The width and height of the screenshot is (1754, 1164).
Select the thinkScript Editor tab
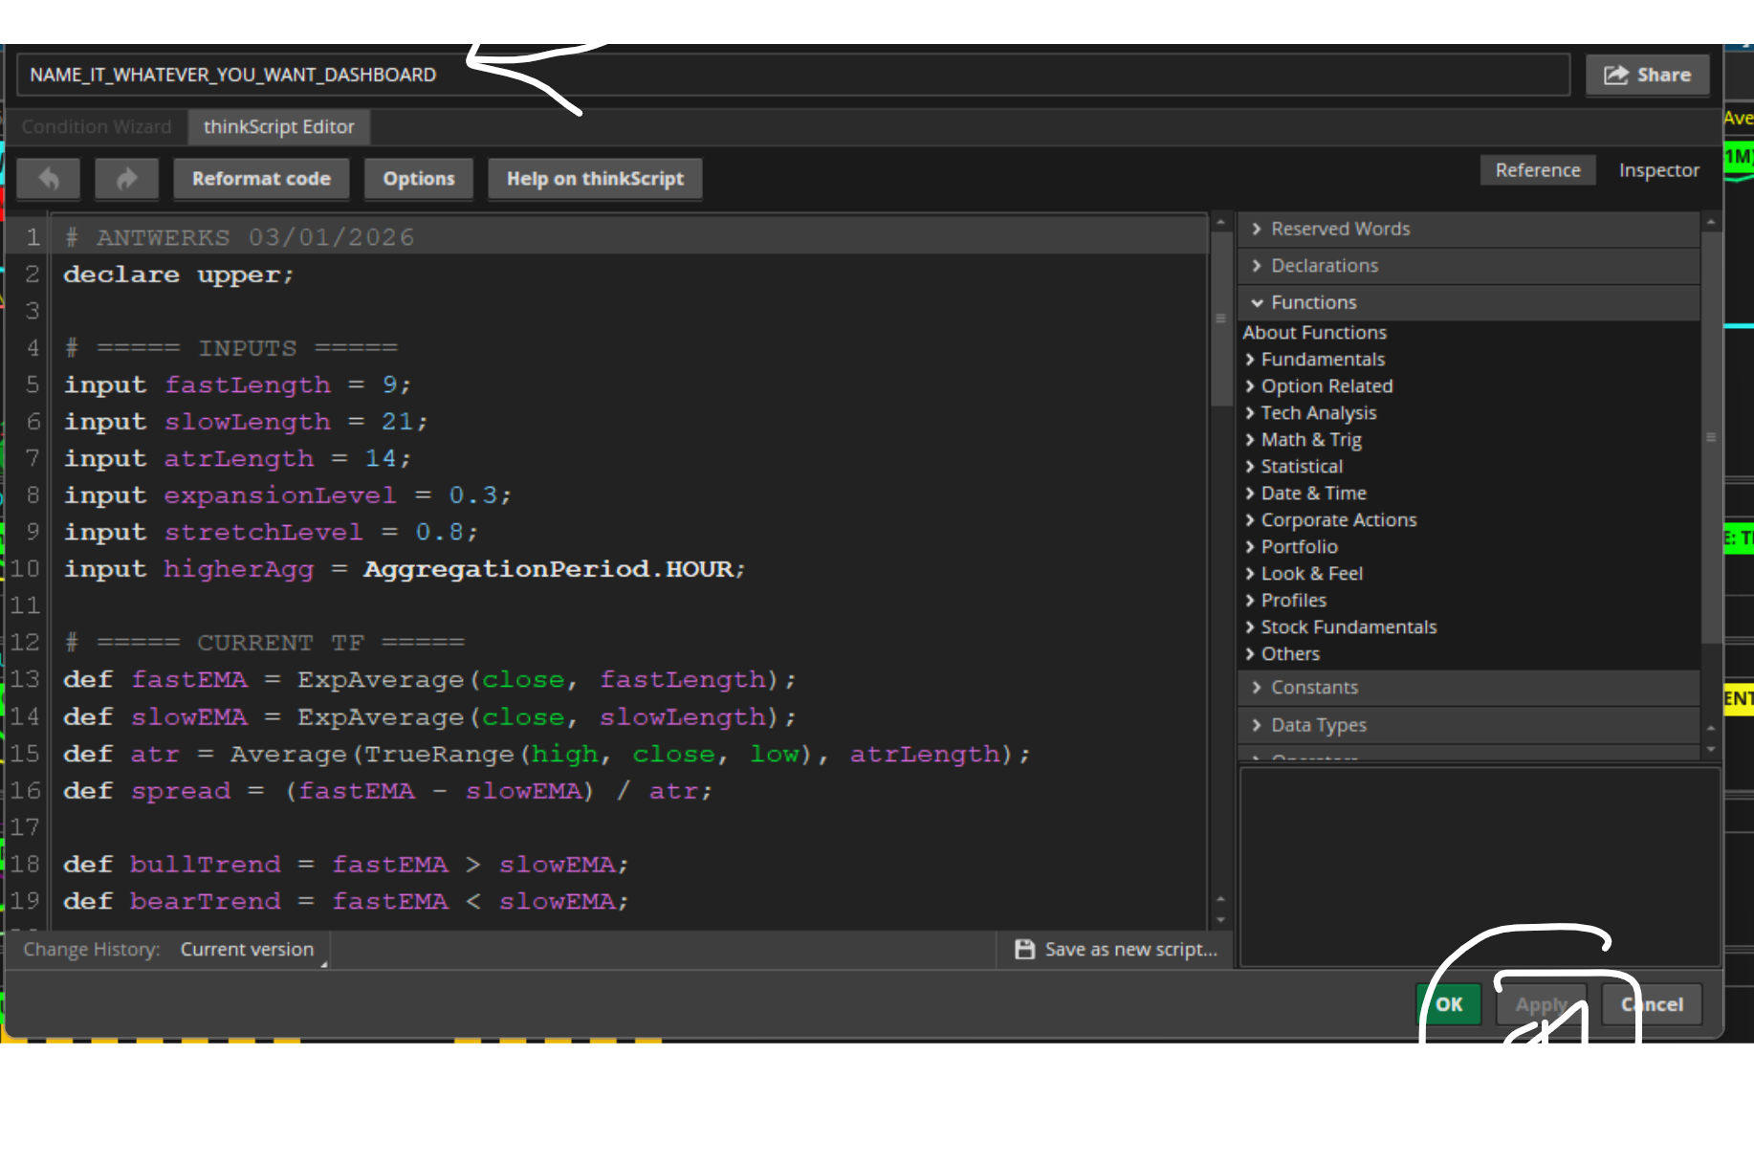coord(278,126)
